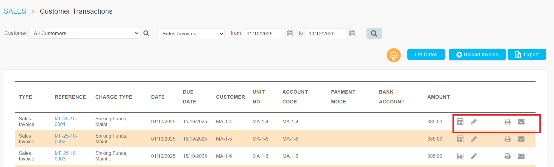This screenshot has height=167, width=554.
Task: Click the lightbulb tips icon
Action: (x=394, y=55)
